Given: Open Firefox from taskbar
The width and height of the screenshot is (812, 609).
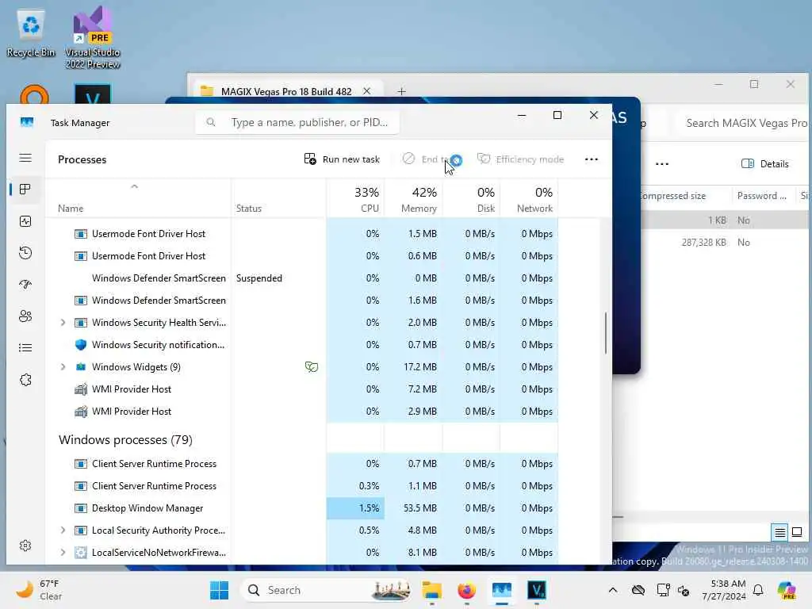Looking at the screenshot, I should [466, 590].
